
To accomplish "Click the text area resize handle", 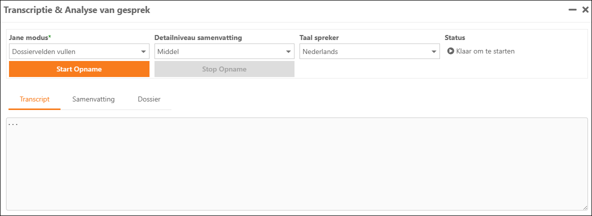I will point(585,207).
